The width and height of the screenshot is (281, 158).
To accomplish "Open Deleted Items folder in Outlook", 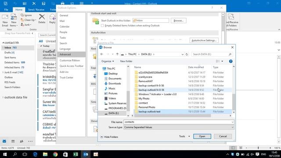I will click(x=14, y=62).
